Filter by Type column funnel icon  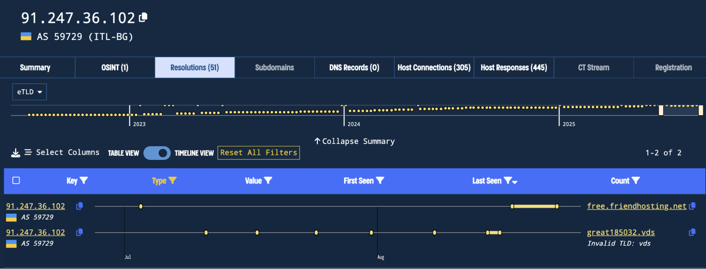click(x=172, y=180)
